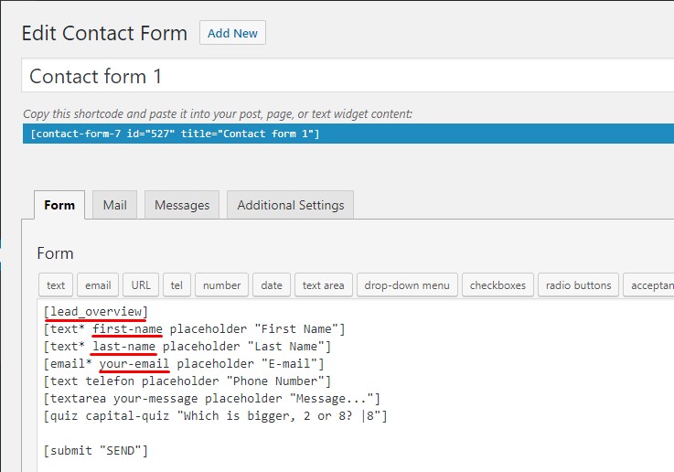This screenshot has width=674, height=472.
Task: Open the Messages tab
Action: [x=182, y=205]
